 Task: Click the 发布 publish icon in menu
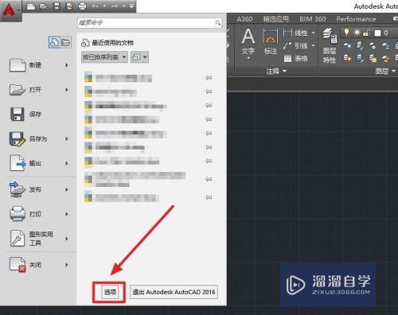click(x=18, y=189)
